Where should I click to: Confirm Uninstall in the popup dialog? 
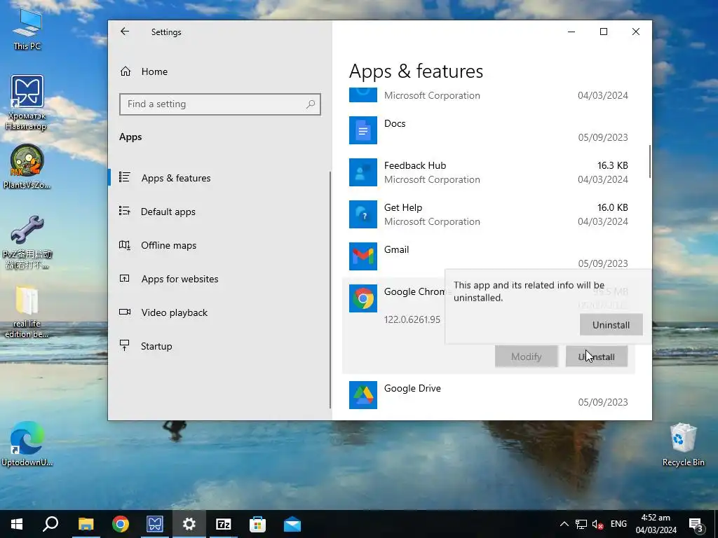(x=611, y=325)
